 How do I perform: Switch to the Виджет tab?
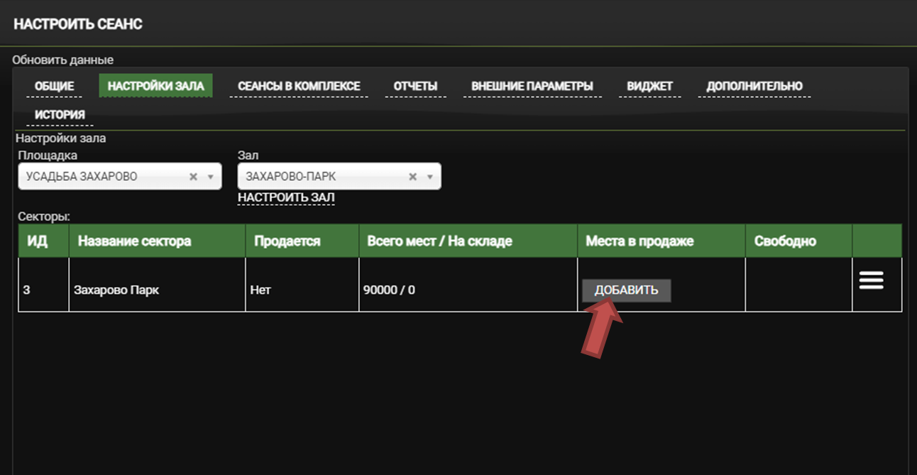click(x=649, y=87)
